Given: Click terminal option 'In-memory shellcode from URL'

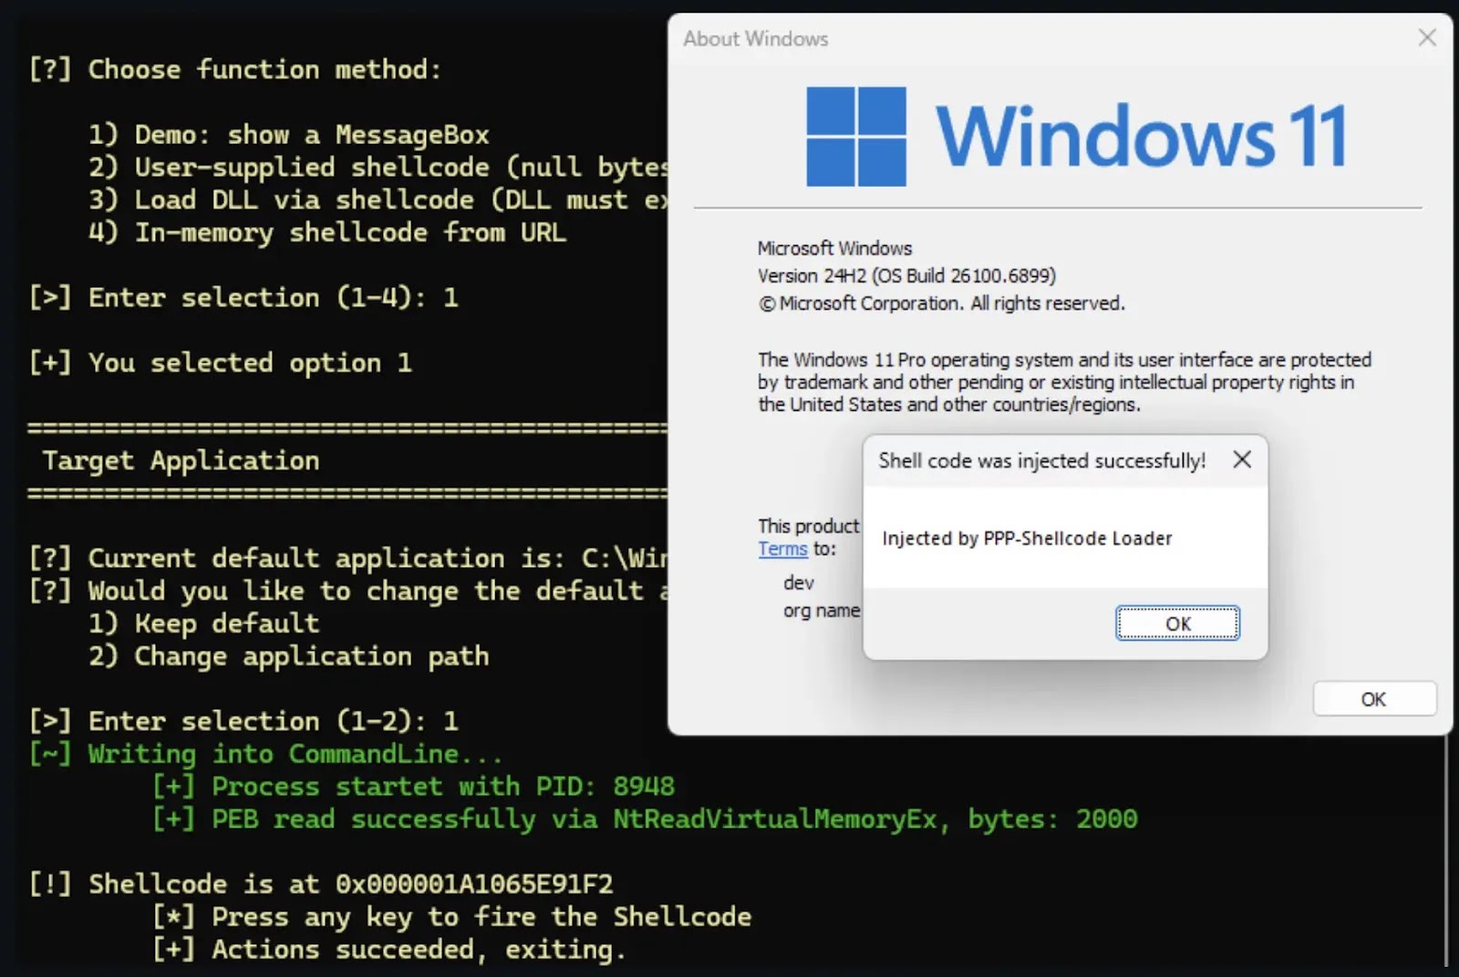Looking at the screenshot, I should 326,233.
